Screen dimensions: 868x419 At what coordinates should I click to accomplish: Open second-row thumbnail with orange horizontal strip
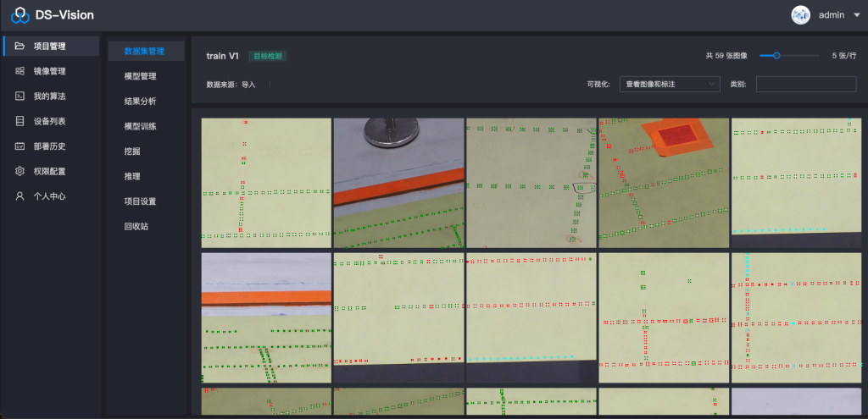[x=266, y=317]
